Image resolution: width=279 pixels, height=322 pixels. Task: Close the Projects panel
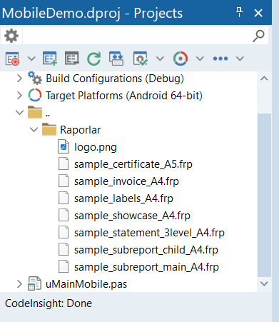[258, 13]
